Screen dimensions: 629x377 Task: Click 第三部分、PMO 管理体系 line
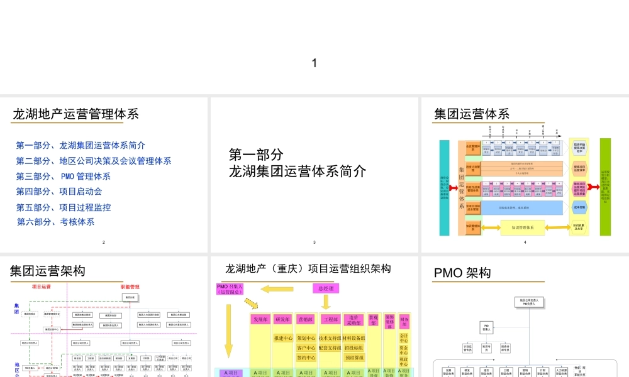(63, 177)
